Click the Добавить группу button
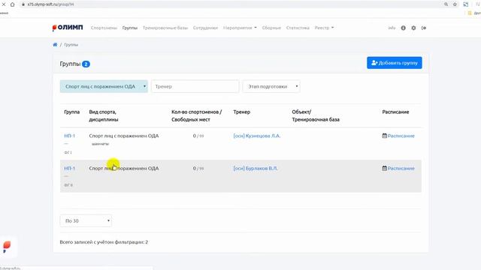The image size is (481, 270). point(394,63)
